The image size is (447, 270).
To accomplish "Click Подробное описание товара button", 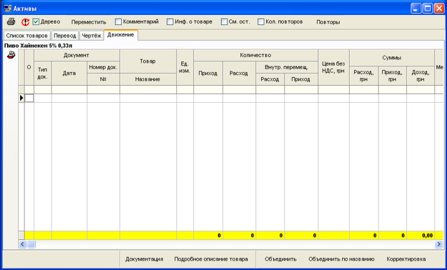I will pos(210,259).
